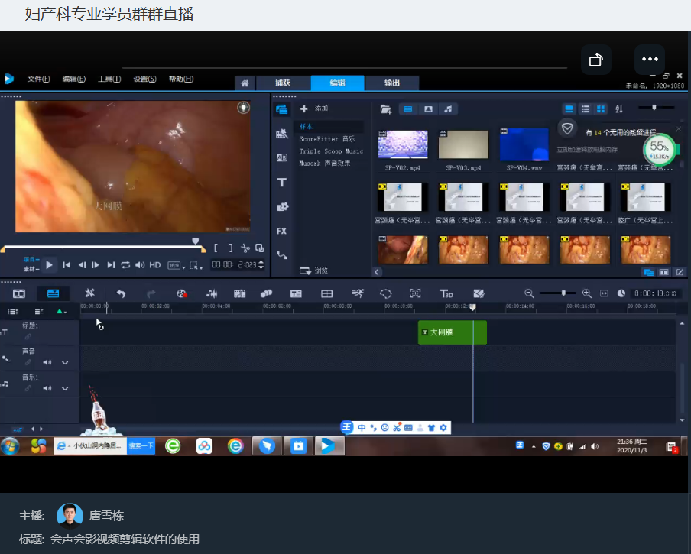Redo the last undone action
691x554 pixels.
pyautogui.click(x=151, y=293)
